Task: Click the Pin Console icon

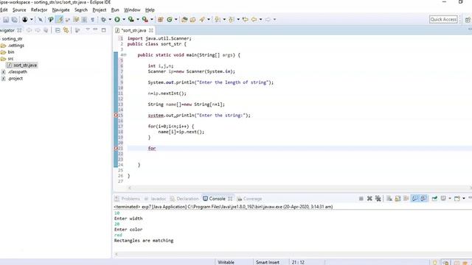Action: click(434, 199)
